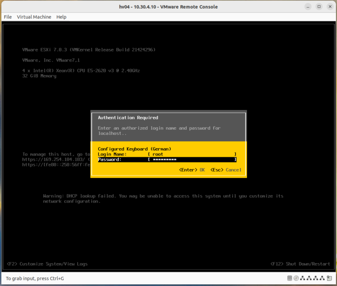The width and height of the screenshot is (337, 286).
Task: Open the Help menu
Action: pyautogui.click(x=61, y=17)
